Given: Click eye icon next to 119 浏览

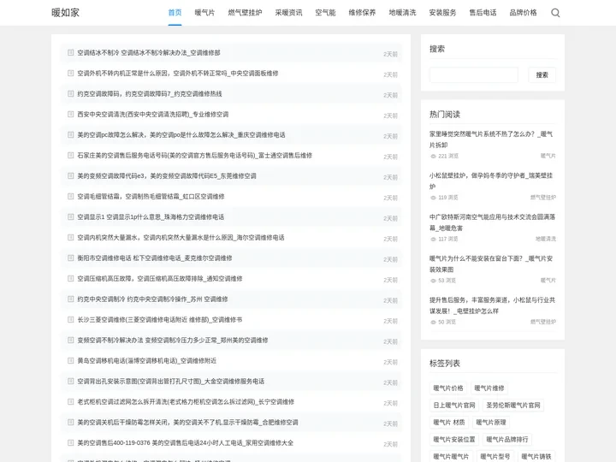Looking at the screenshot, I should coord(433,198).
